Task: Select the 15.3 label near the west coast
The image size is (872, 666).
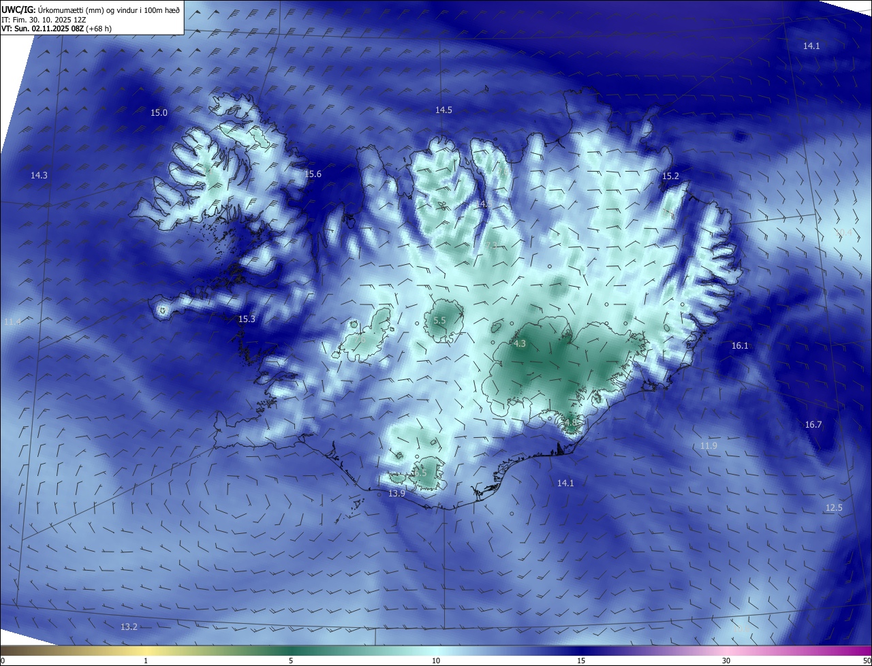Action: click(x=247, y=319)
